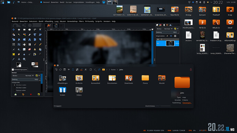This screenshot has width=237, height=133.
Task: Open the Downloads folder in Dolphin
Action: tap(128, 79)
